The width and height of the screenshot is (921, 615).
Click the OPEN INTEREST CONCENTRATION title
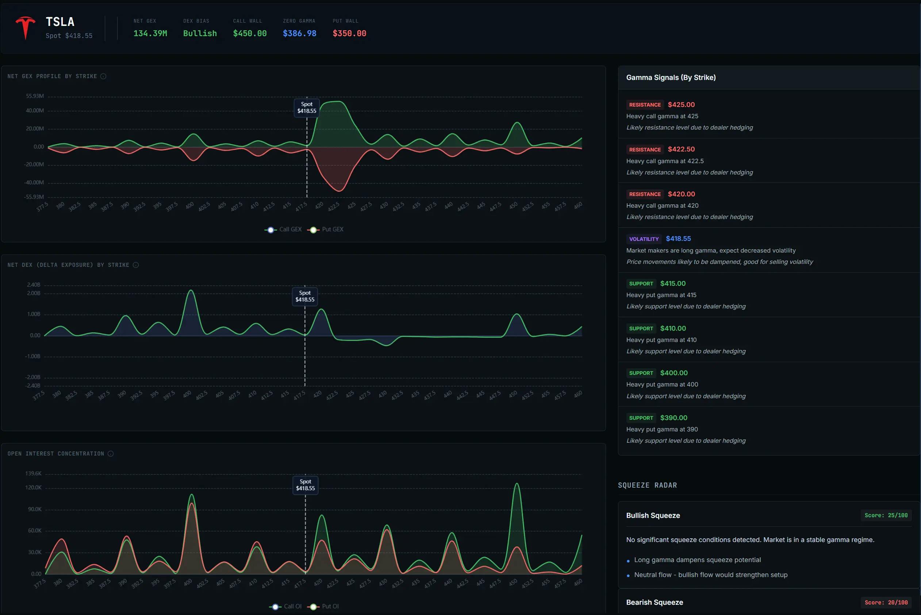pyautogui.click(x=56, y=454)
